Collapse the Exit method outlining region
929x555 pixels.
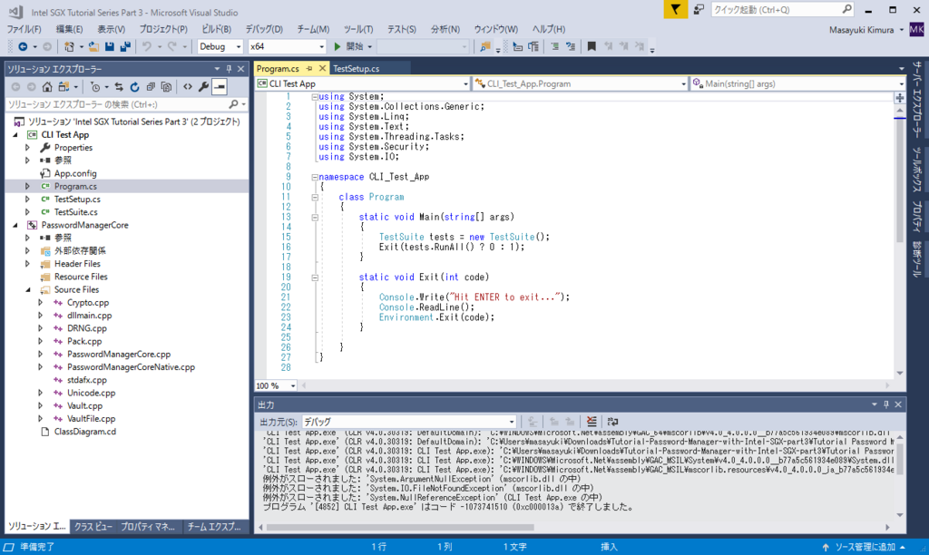coord(315,277)
